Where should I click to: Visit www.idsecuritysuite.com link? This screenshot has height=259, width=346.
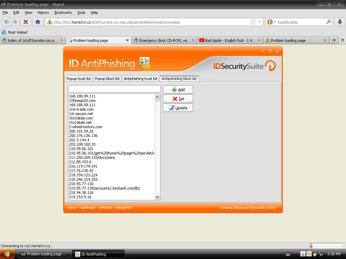[x=248, y=207]
